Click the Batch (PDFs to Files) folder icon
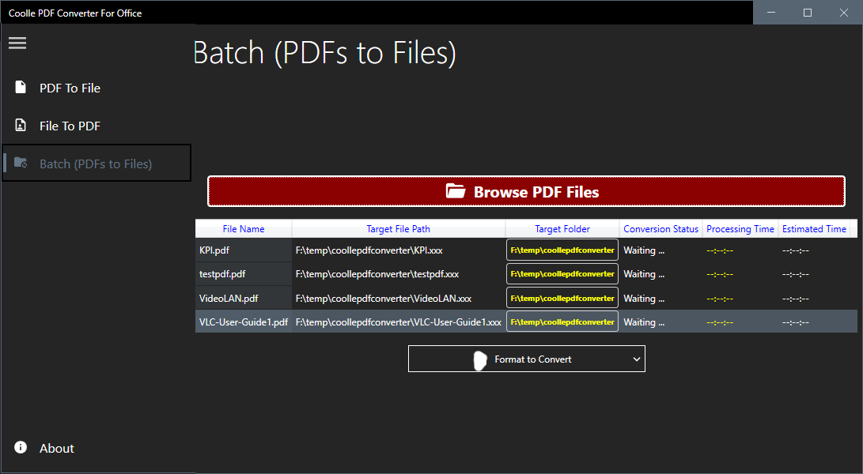863x474 pixels. click(x=21, y=163)
